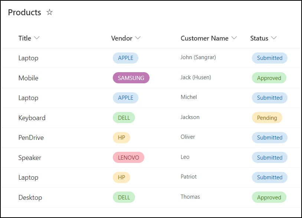This screenshot has width=302, height=218.
Task: Click Submitted status in the Speaker row
Action: click(270, 157)
